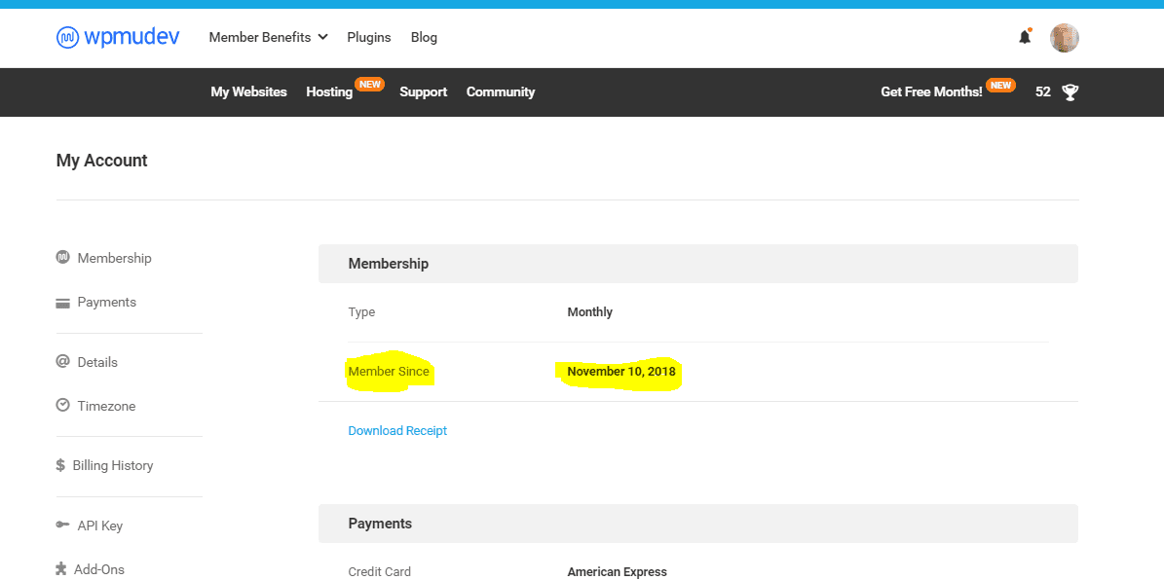
Task: Click the Get Free Months! link
Action: pos(927,91)
